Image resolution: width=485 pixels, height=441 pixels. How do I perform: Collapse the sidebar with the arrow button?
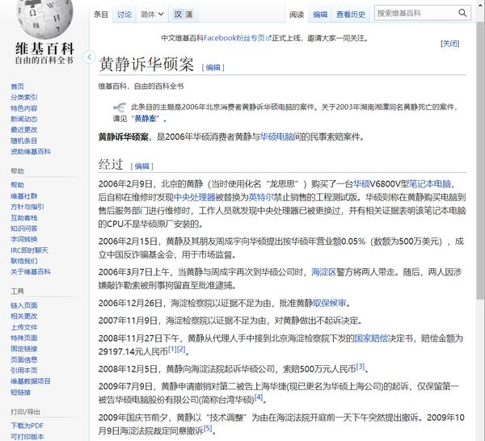(x=89, y=57)
